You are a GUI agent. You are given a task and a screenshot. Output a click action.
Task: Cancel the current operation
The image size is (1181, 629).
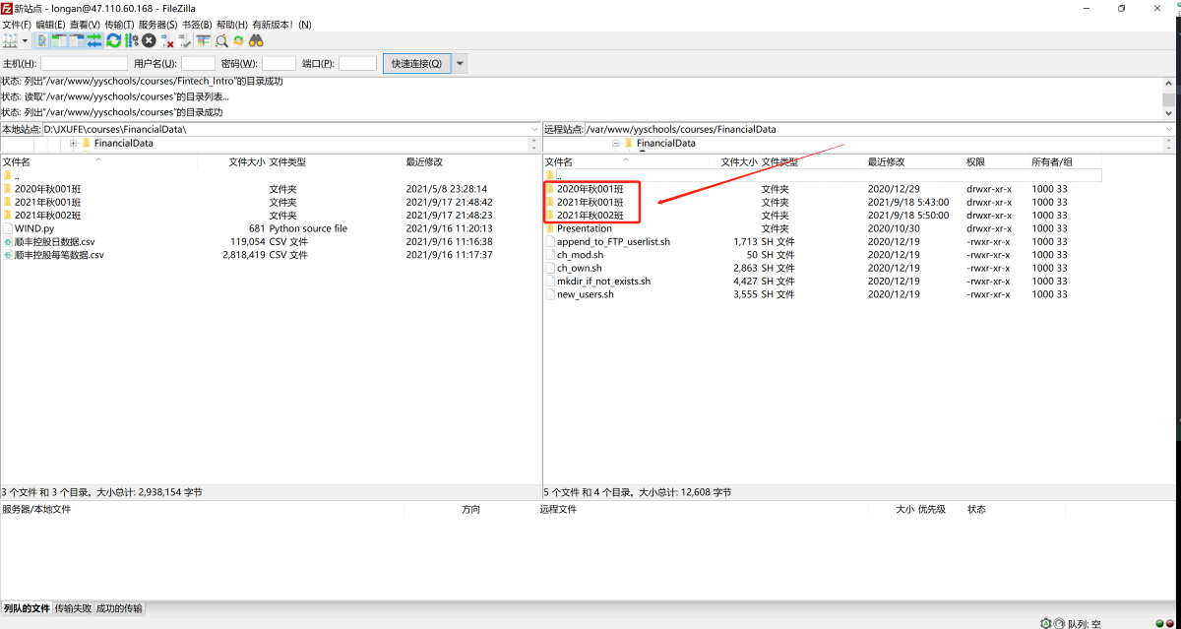pos(149,40)
